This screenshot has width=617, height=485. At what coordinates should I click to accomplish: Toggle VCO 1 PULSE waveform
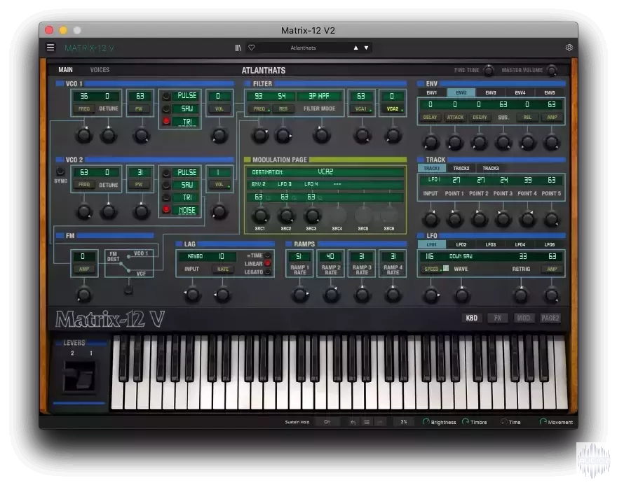pos(166,95)
